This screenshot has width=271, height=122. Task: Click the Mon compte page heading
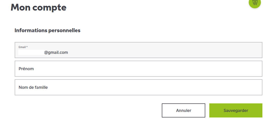coord(38,8)
